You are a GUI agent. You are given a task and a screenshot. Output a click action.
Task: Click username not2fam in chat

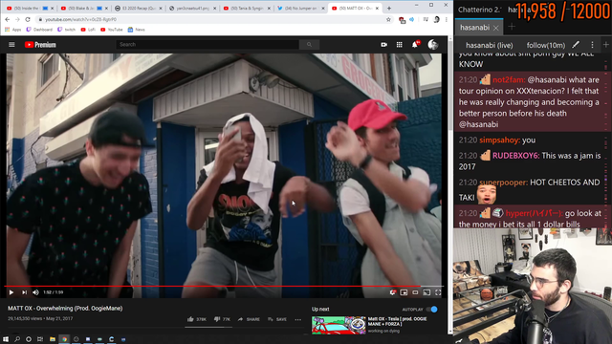pyautogui.click(x=509, y=80)
